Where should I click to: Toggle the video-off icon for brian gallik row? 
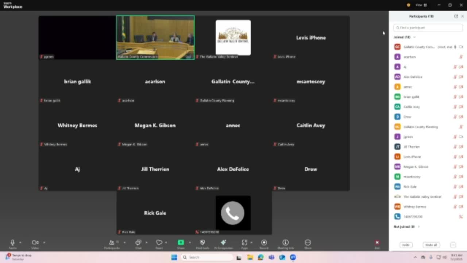click(x=461, y=97)
